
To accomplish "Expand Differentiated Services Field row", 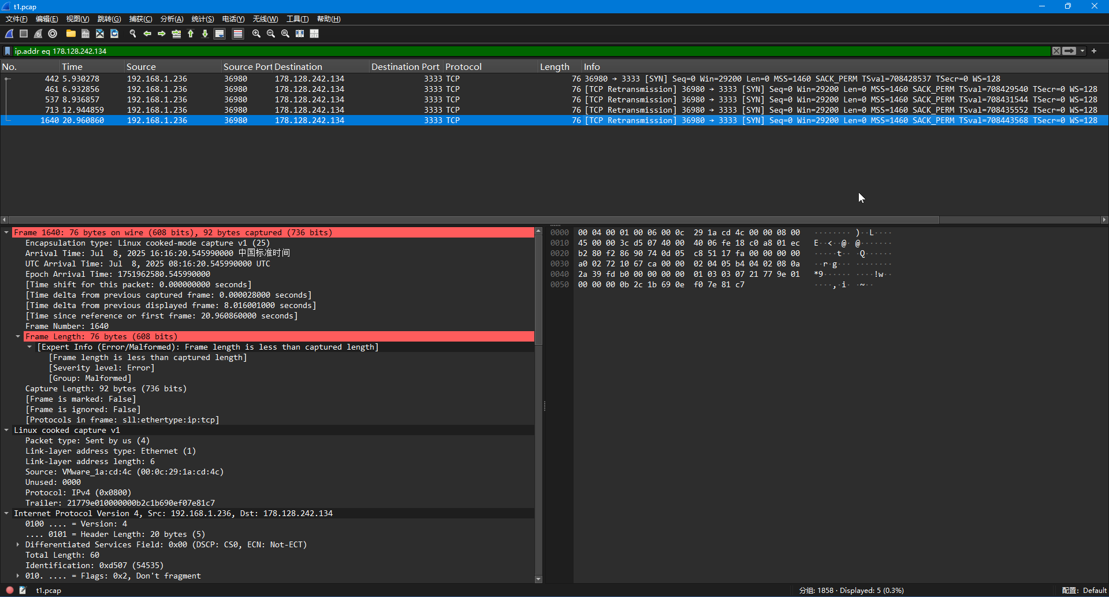I will coord(18,545).
